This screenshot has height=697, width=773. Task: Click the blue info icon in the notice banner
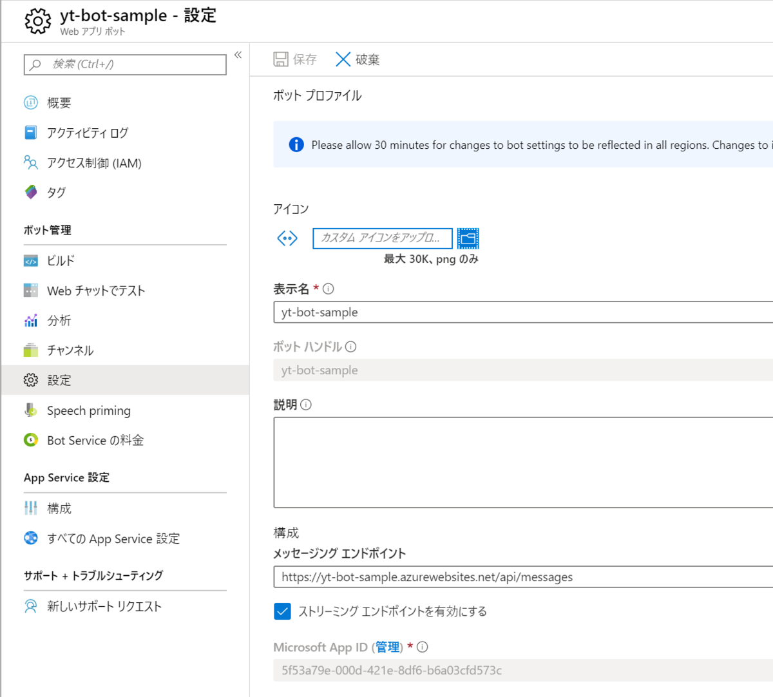(x=296, y=144)
